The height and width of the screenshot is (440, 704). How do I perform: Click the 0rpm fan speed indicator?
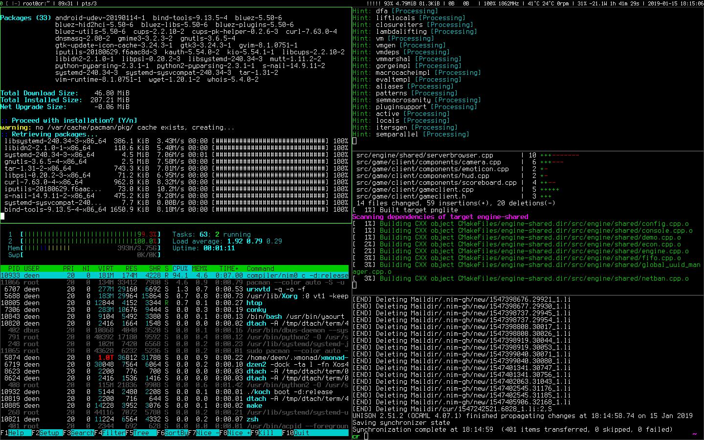563,3
